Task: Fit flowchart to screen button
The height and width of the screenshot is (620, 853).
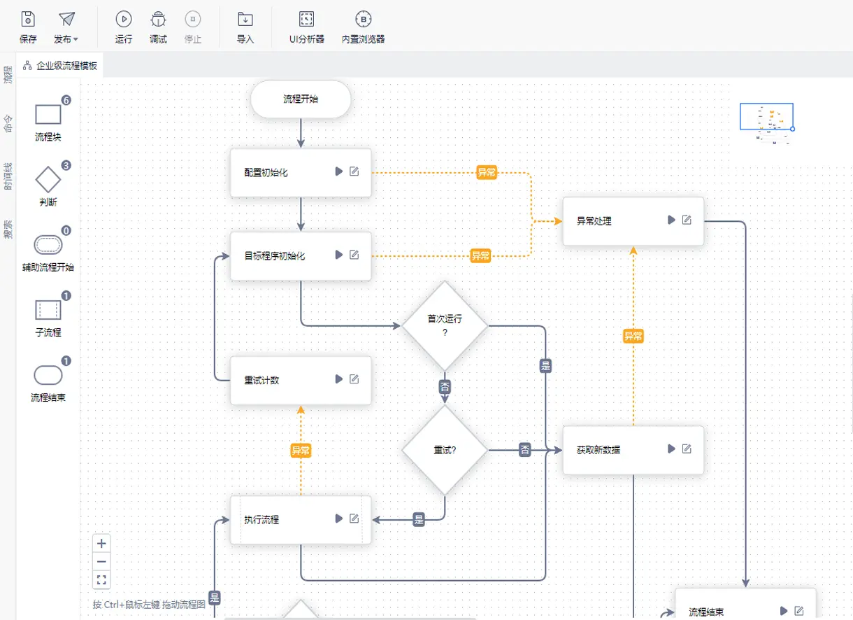Action: click(102, 579)
